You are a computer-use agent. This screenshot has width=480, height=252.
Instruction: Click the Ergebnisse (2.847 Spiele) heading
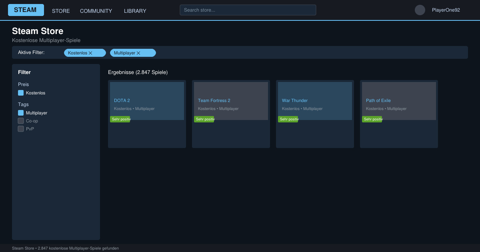click(138, 72)
